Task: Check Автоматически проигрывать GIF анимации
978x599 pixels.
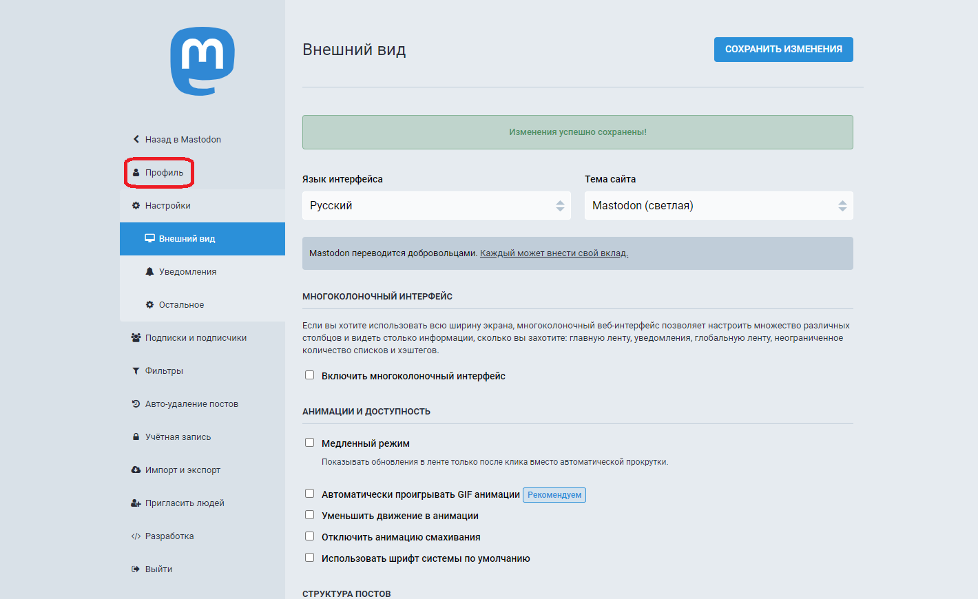Action: (310, 494)
